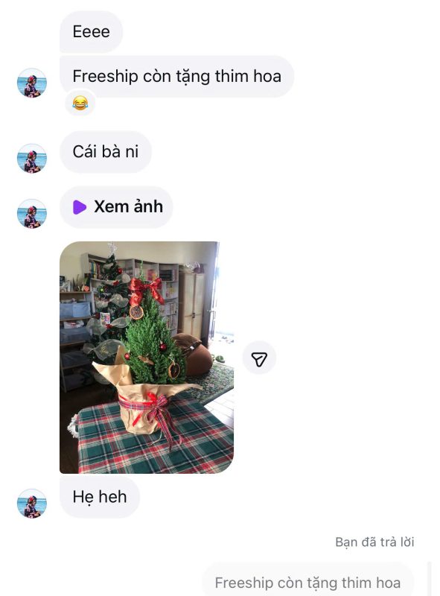Select the Hẹ heh message bubble
The image size is (440, 596).
click(x=100, y=497)
